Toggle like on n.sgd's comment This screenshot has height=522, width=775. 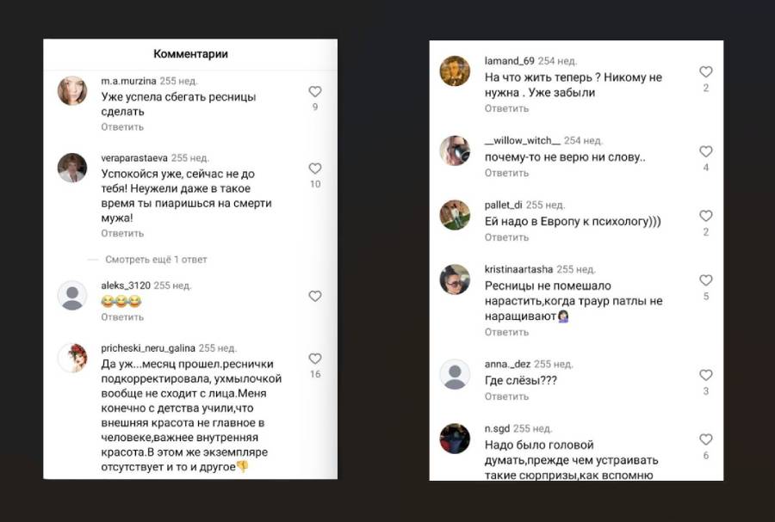[706, 439]
